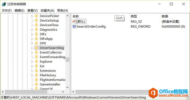This screenshot has height=100, width=190.
Task: Select the DevicesFlow key
Action: [49, 25]
